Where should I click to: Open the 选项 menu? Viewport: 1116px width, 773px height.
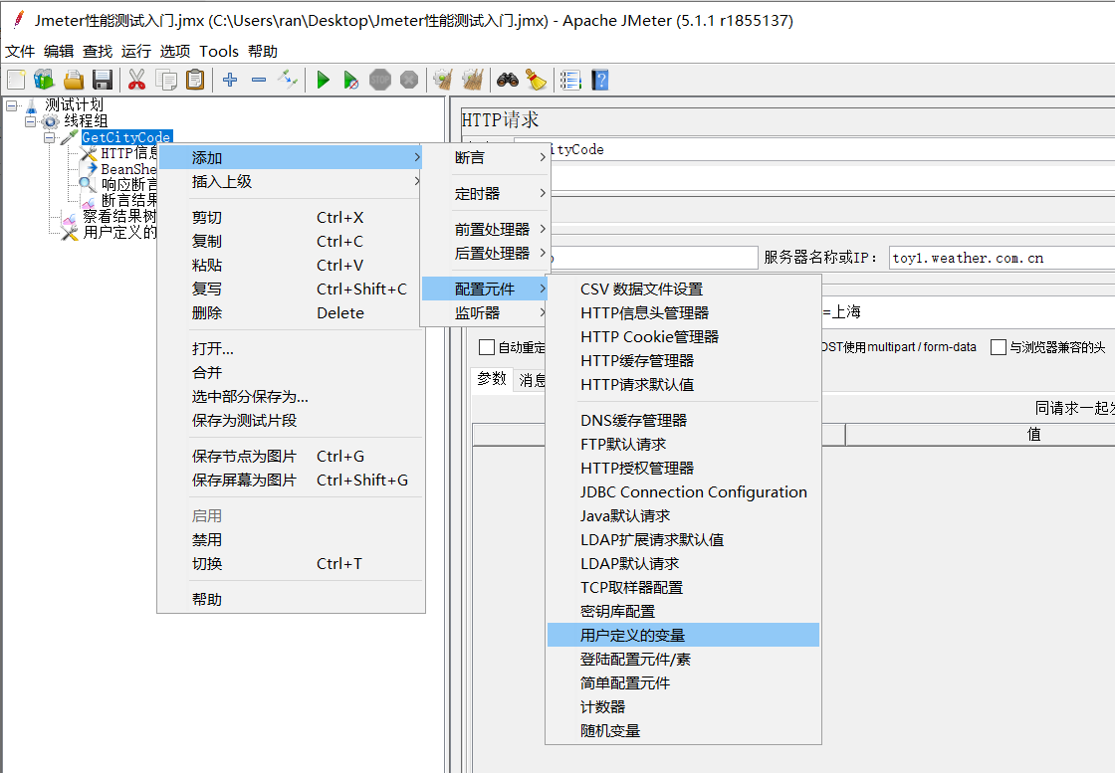click(x=175, y=51)
